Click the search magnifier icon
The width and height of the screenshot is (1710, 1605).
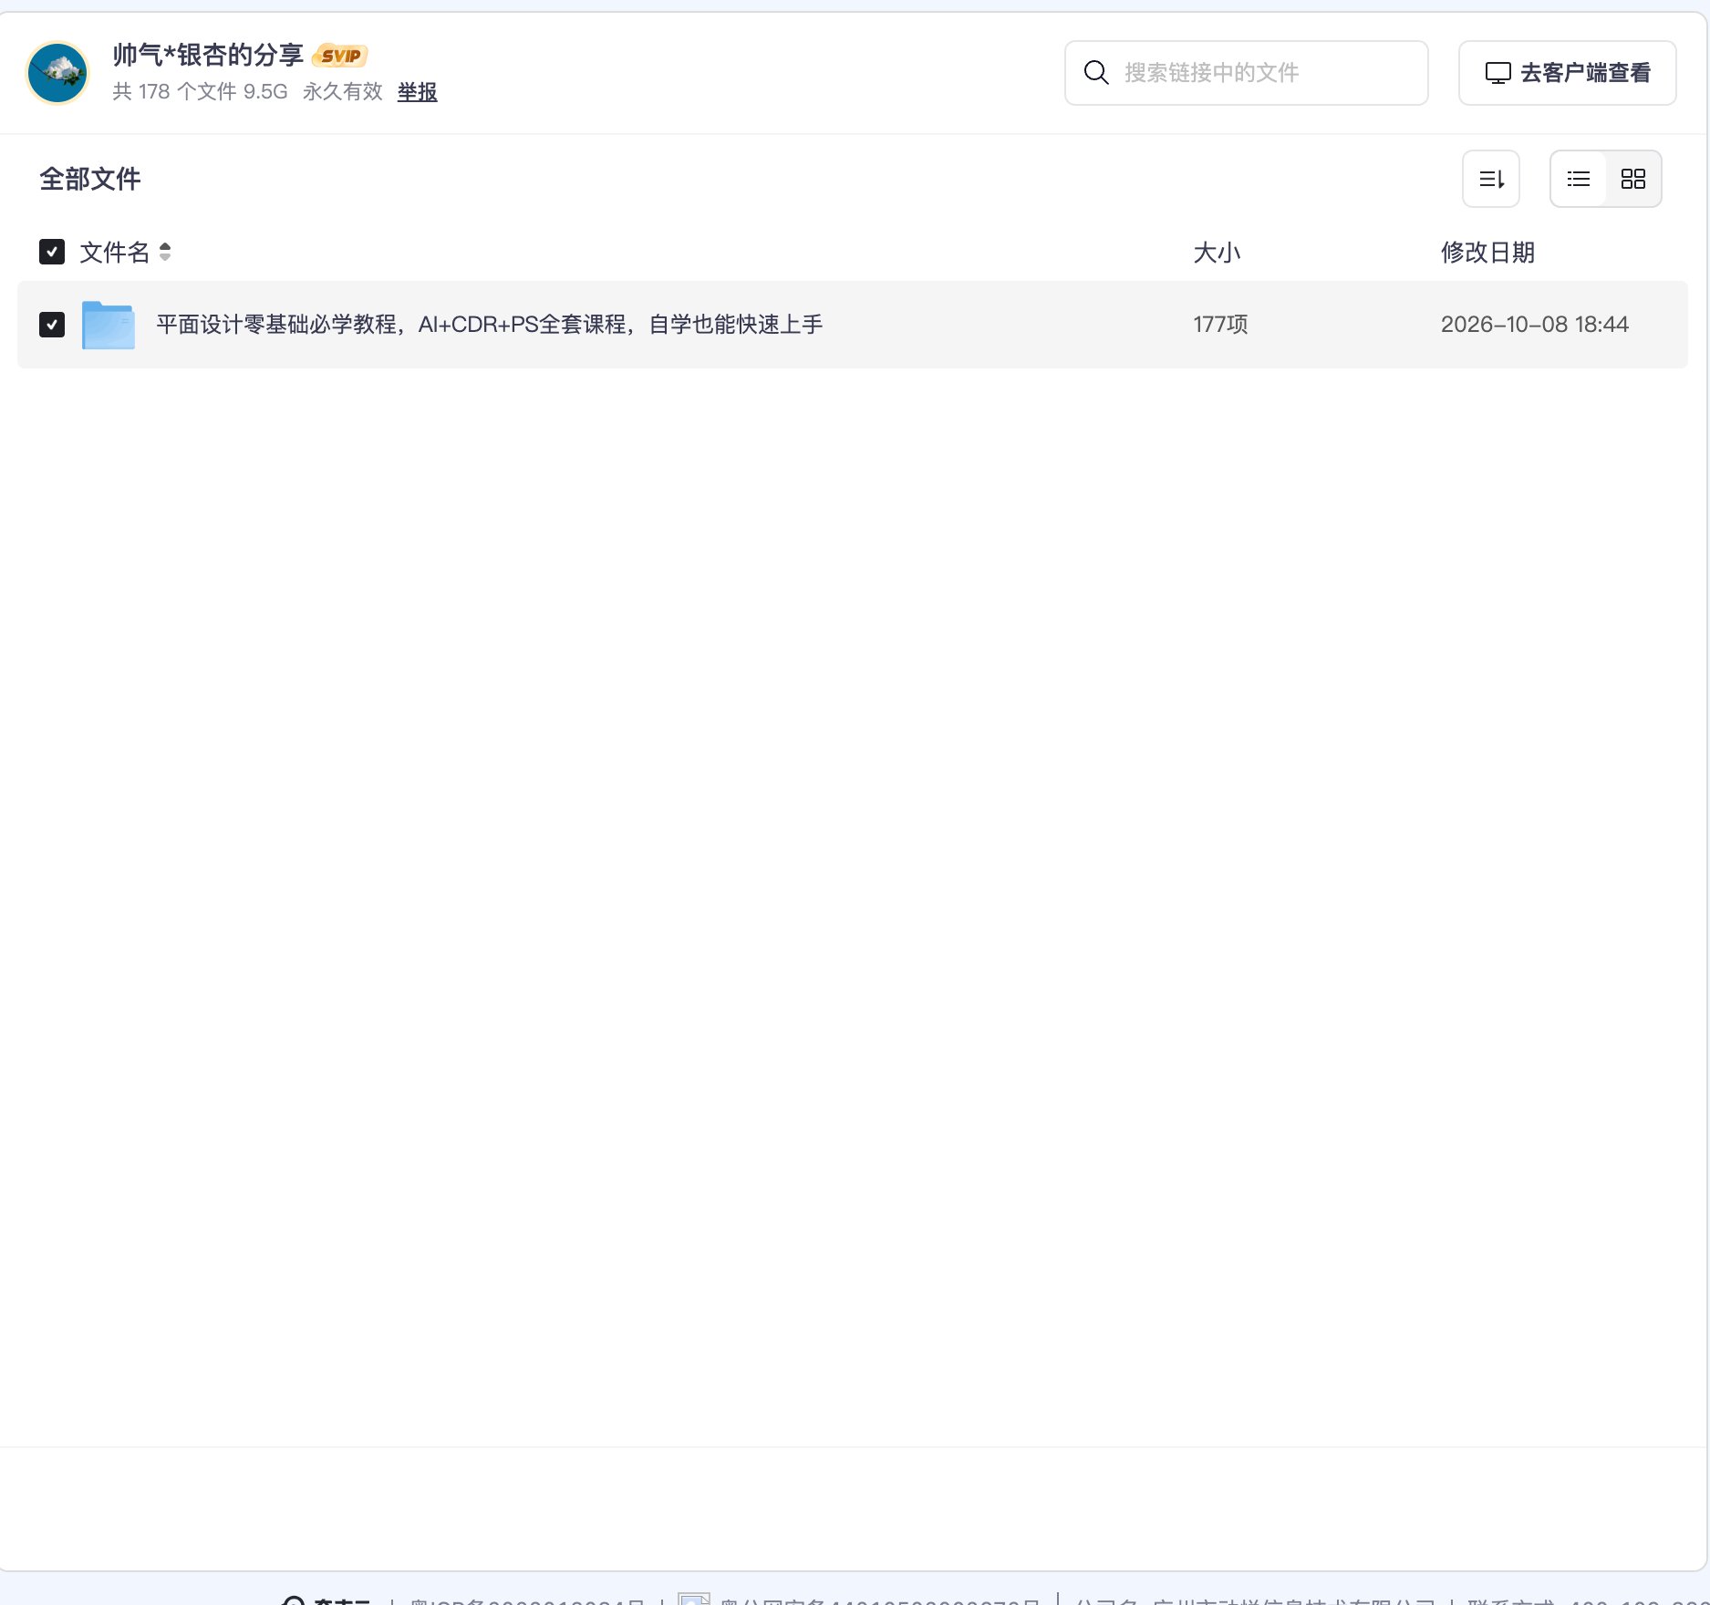(x=1096, y=73)
